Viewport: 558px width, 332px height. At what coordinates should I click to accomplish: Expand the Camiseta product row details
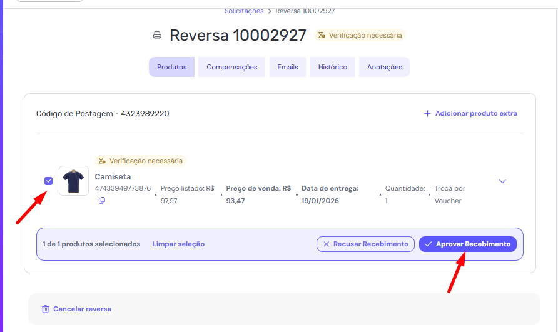(502, 181)
